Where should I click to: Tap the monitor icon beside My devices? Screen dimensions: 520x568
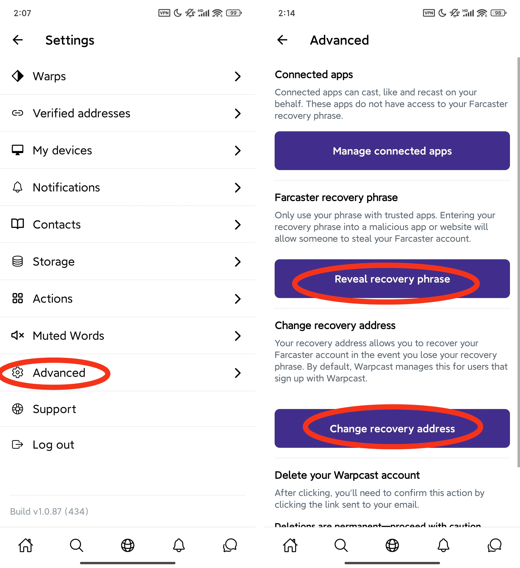click(18, 150)
